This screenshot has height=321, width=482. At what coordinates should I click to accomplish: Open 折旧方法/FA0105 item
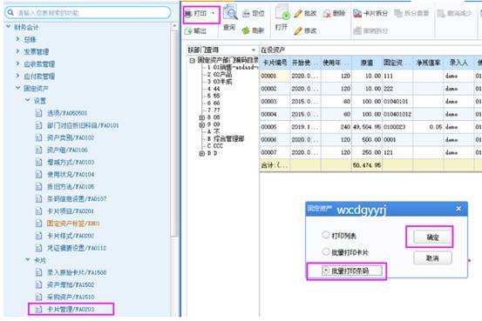point(71,186)
